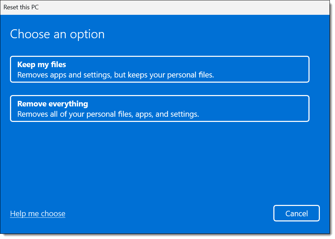Viewport: 335px width, 239px height.
Task: Dismiss the reset wizard with Cancel
Action: pyautogui.click(x=296, y=214)
